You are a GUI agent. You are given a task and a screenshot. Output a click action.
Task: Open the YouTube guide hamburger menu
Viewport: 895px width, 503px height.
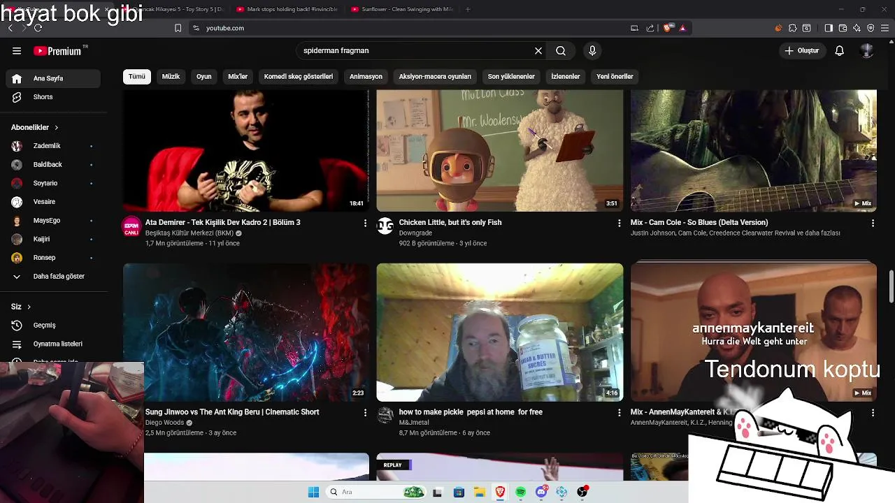coord(17,51)
